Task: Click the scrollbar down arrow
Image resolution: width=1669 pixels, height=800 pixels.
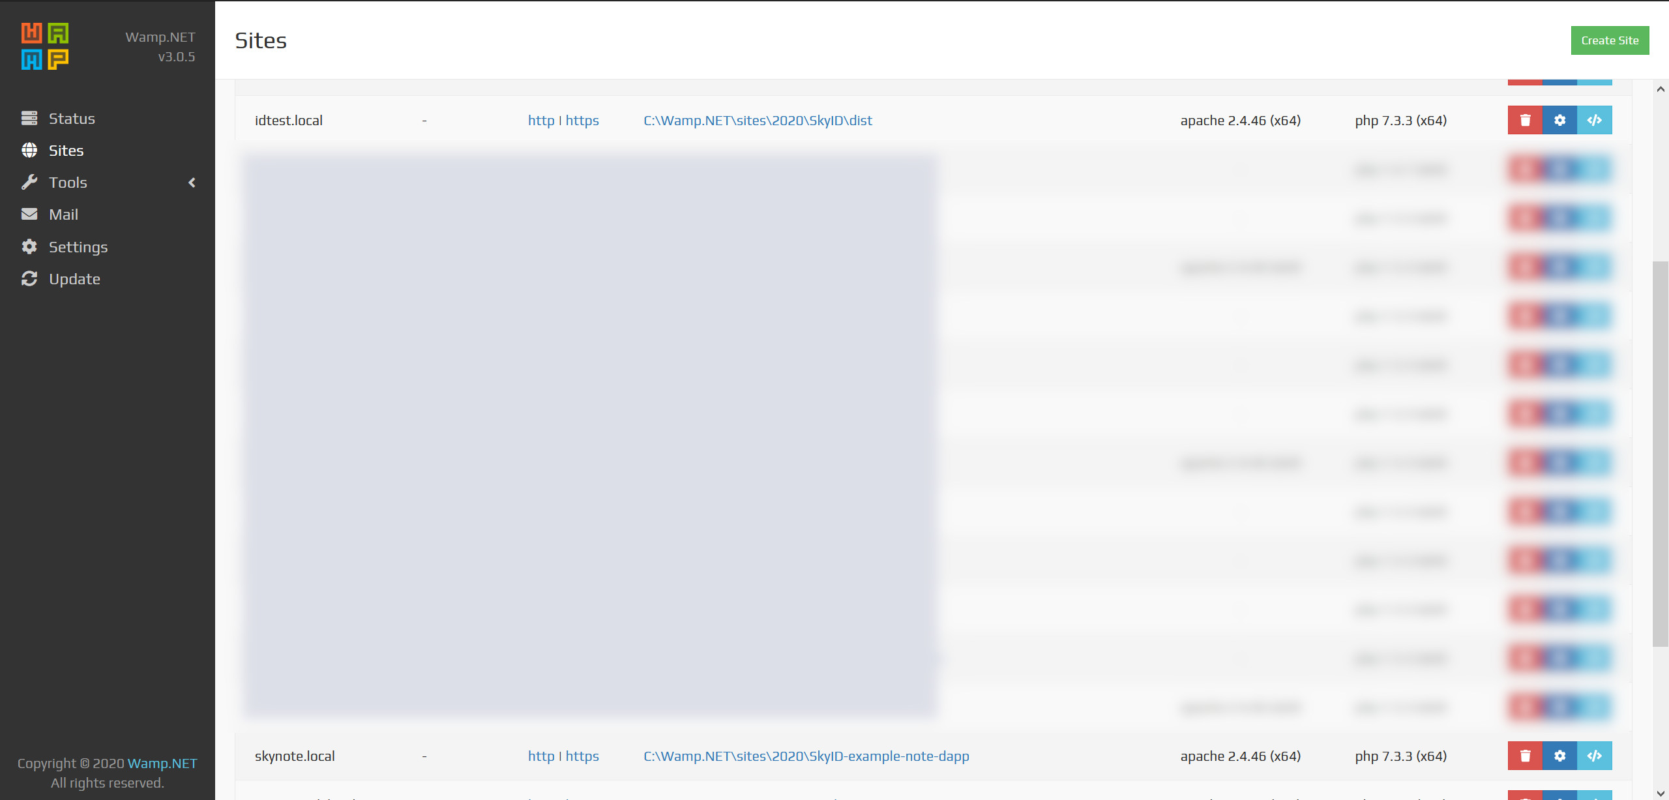Action: coord(1661,793)
